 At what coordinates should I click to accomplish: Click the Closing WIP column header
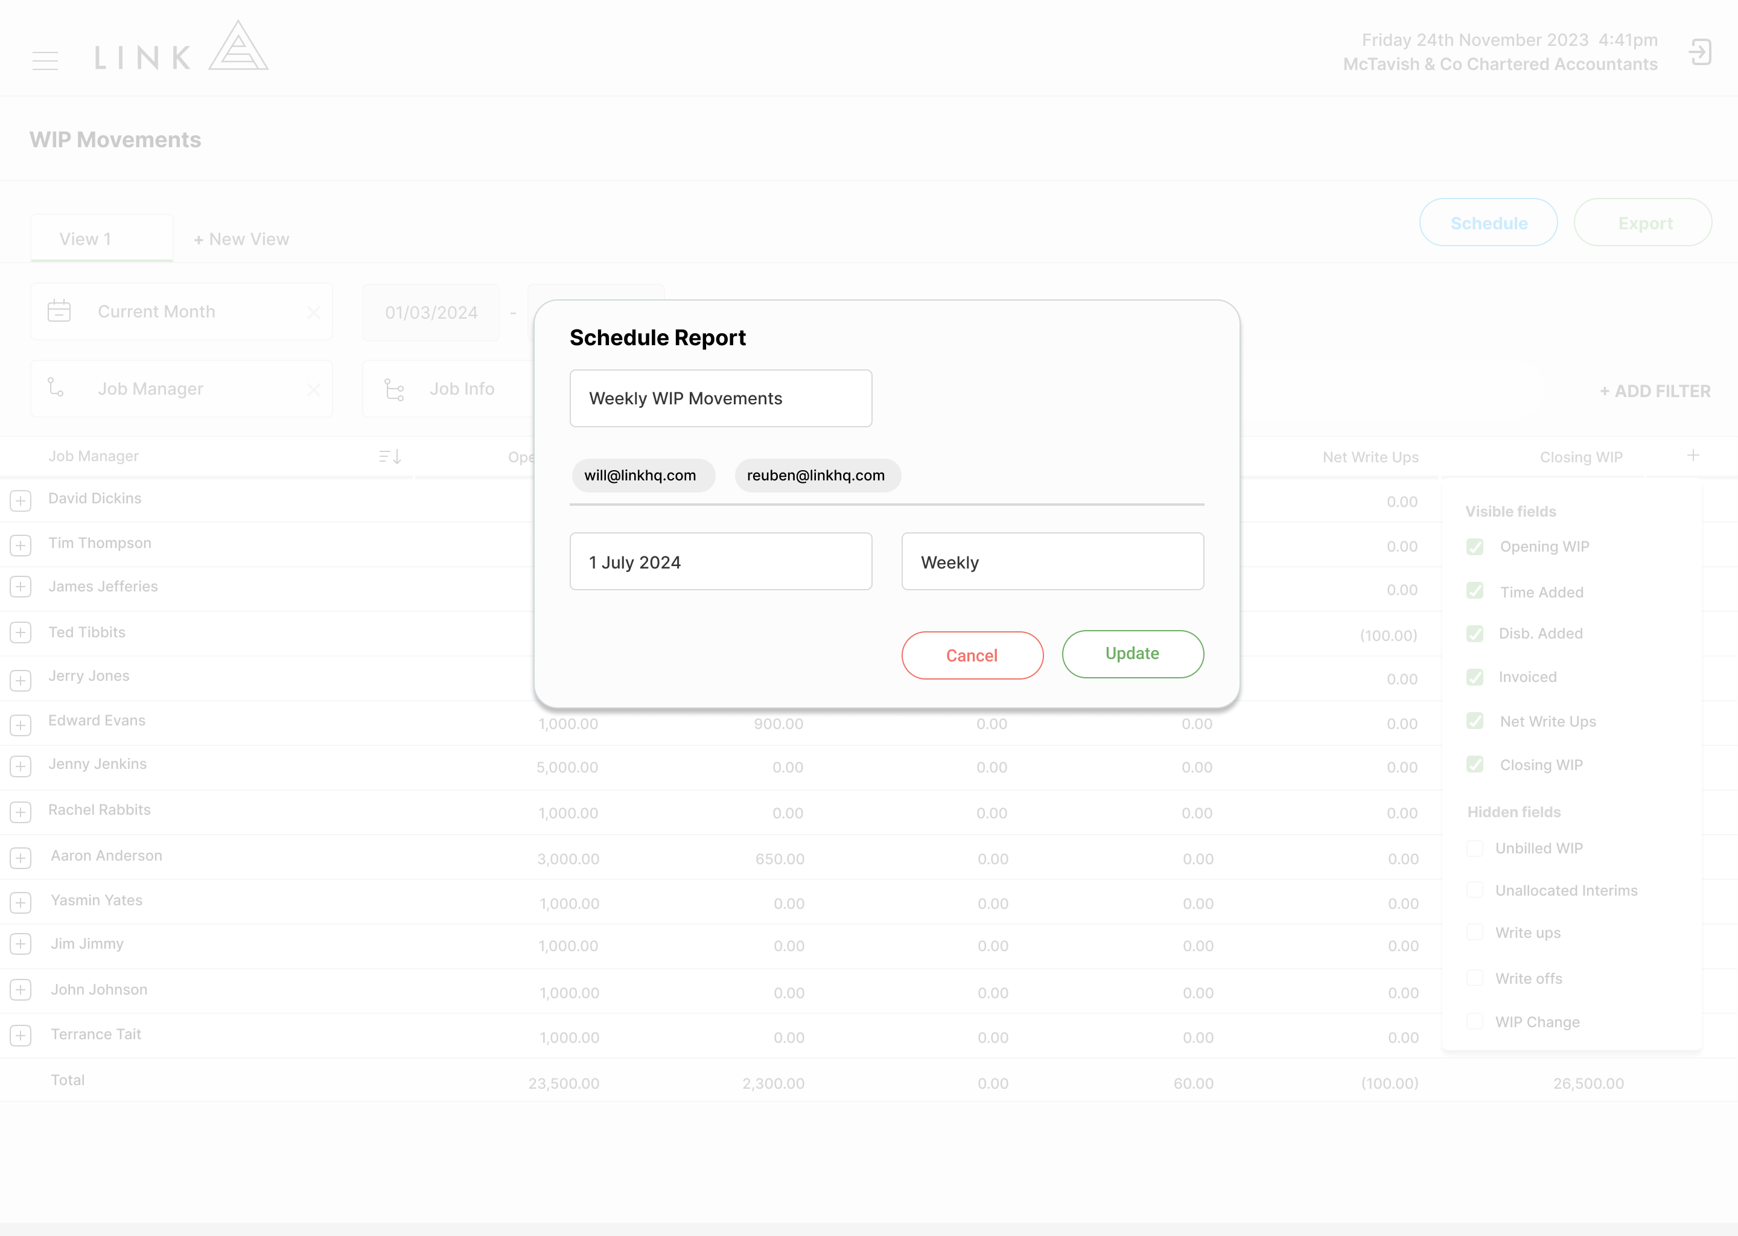click(1581, 457)
